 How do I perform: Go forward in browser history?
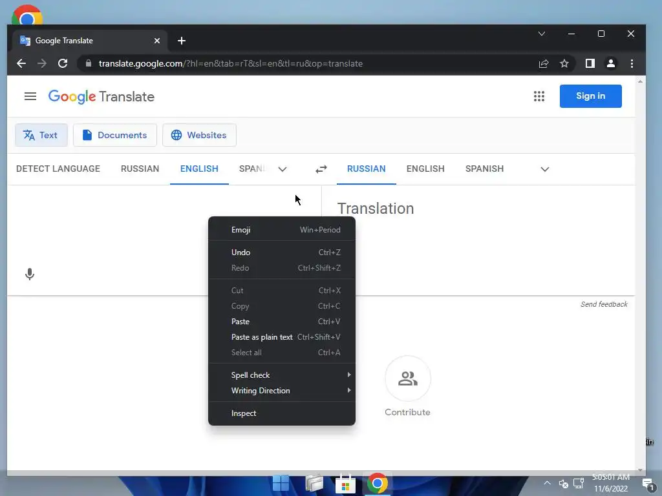coord(42,63)
